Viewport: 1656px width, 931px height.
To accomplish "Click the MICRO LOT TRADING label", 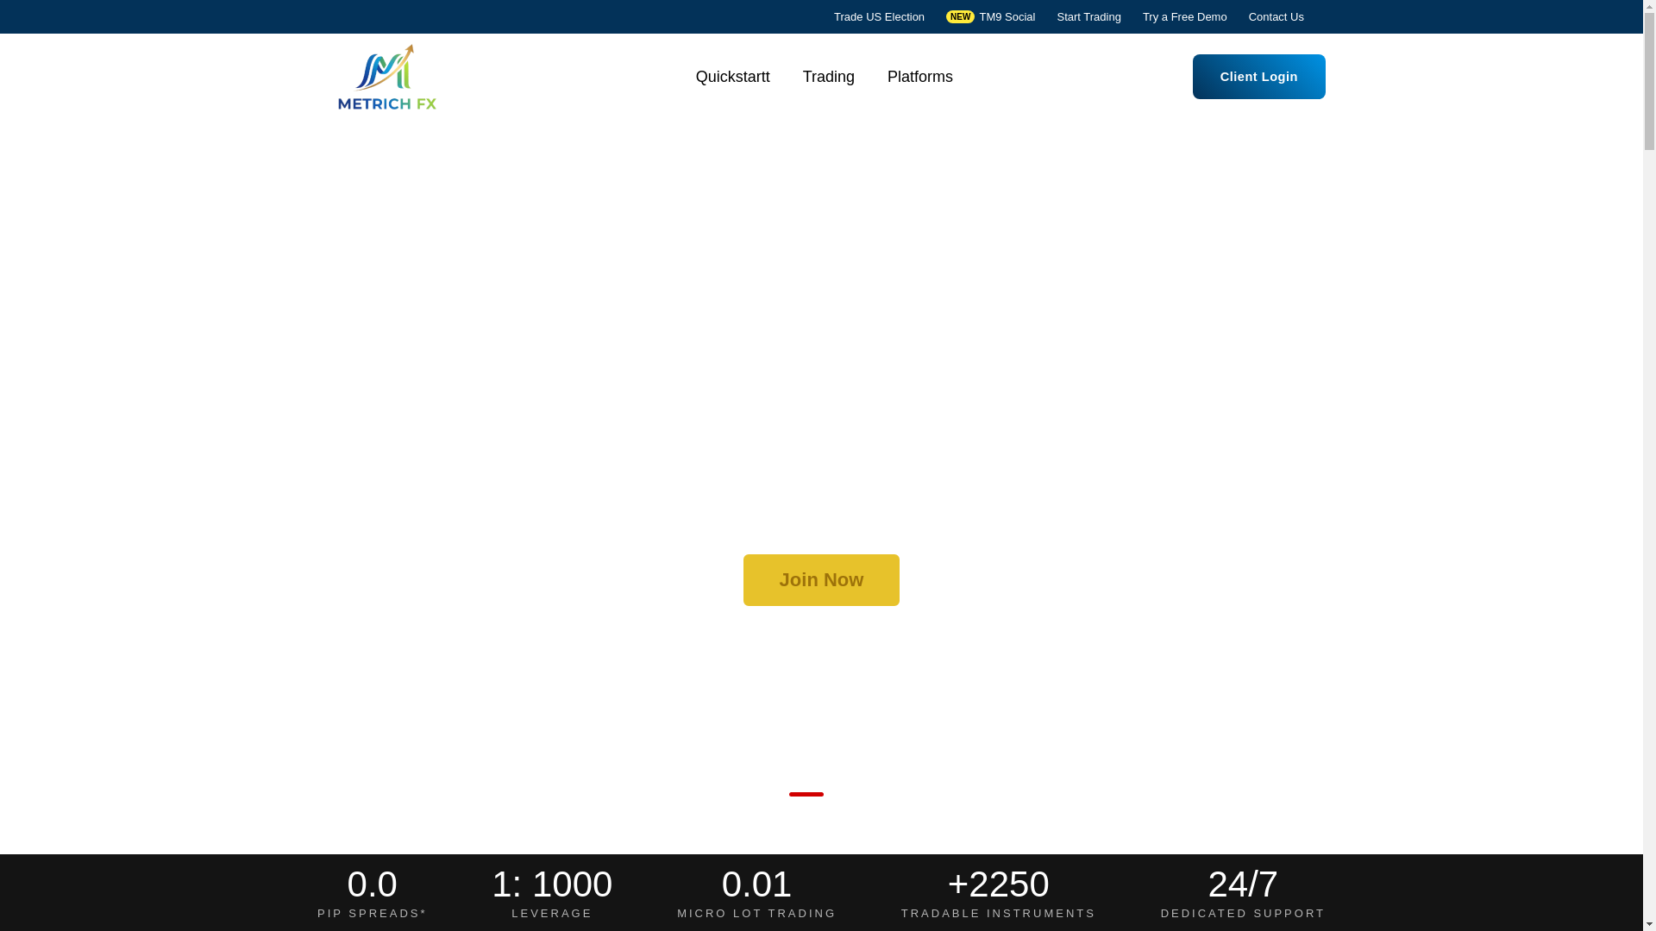I will pos(756,914).
